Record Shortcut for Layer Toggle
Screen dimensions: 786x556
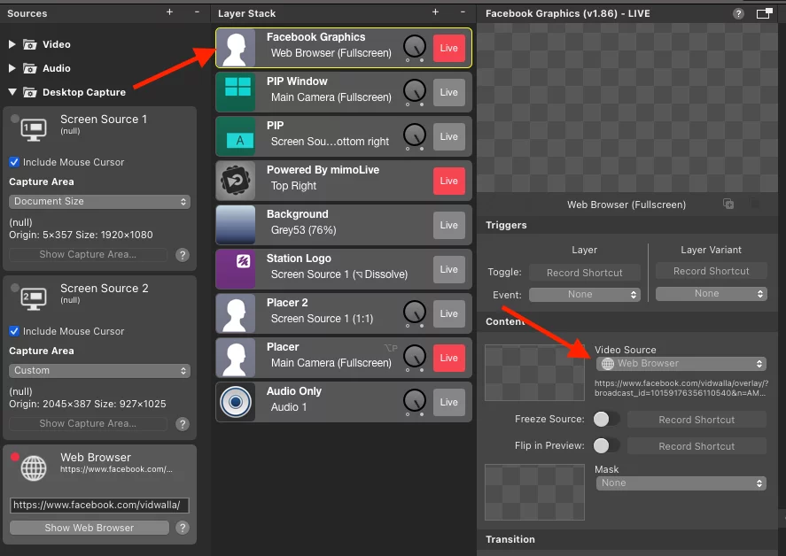pos(585,273)
